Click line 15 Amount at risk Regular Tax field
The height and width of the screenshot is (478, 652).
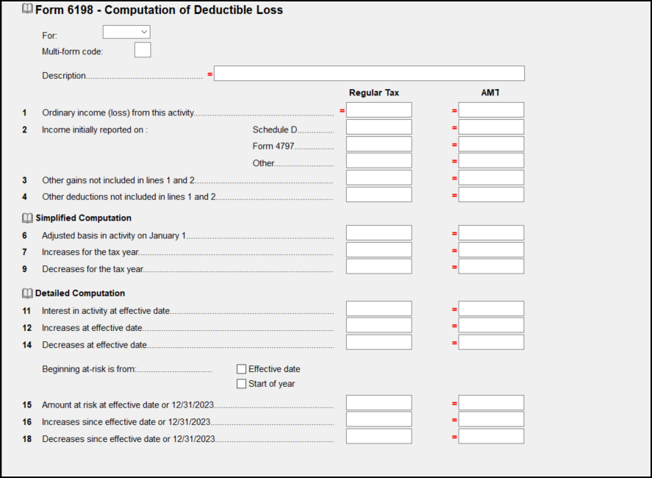(379, 403)
